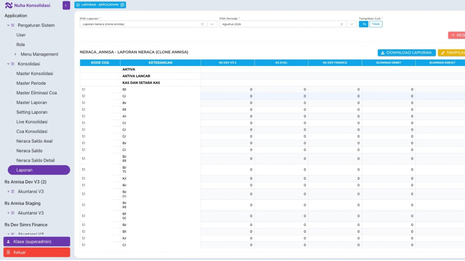Open Live Konsolidasi page
This screenshot has height=261, width=465.
coord(32,122)
